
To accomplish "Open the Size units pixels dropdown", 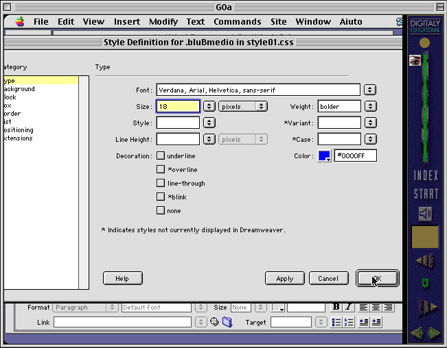I will pyautogui.click(x=243, y=106).
